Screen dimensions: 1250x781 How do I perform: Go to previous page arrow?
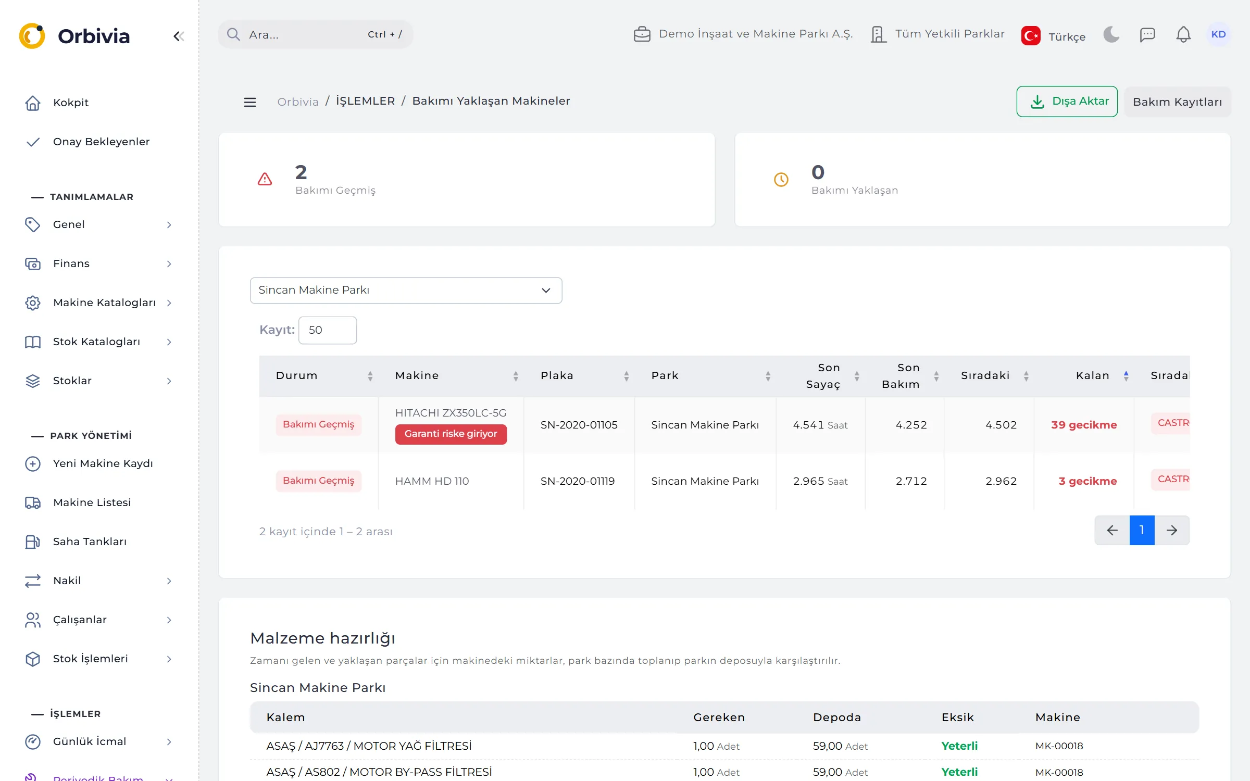[x=1112, y=530]
